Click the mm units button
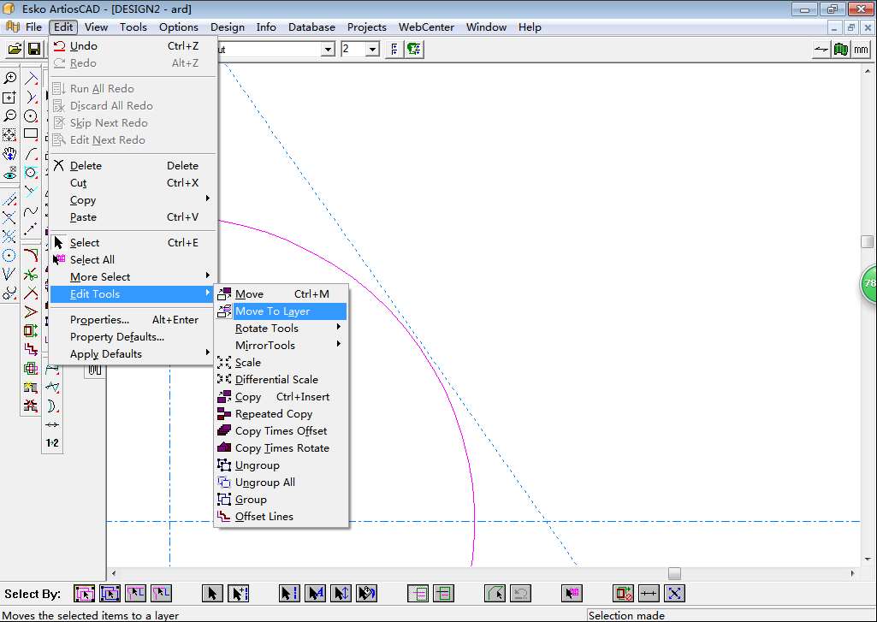This screenshot has height=622, width=877. (861, 50)
